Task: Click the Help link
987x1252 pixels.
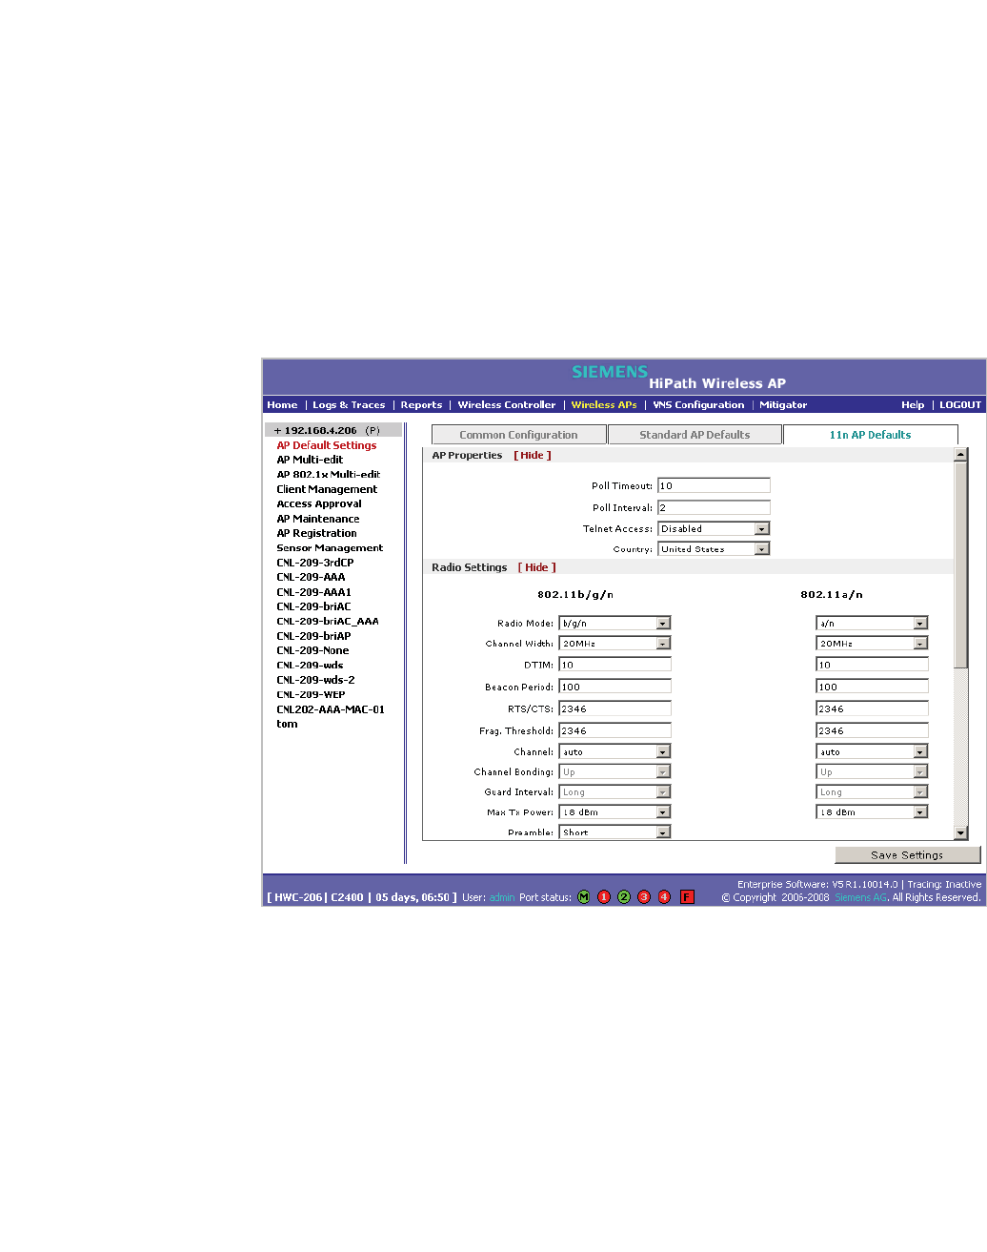Action: [x=913, y=405]
